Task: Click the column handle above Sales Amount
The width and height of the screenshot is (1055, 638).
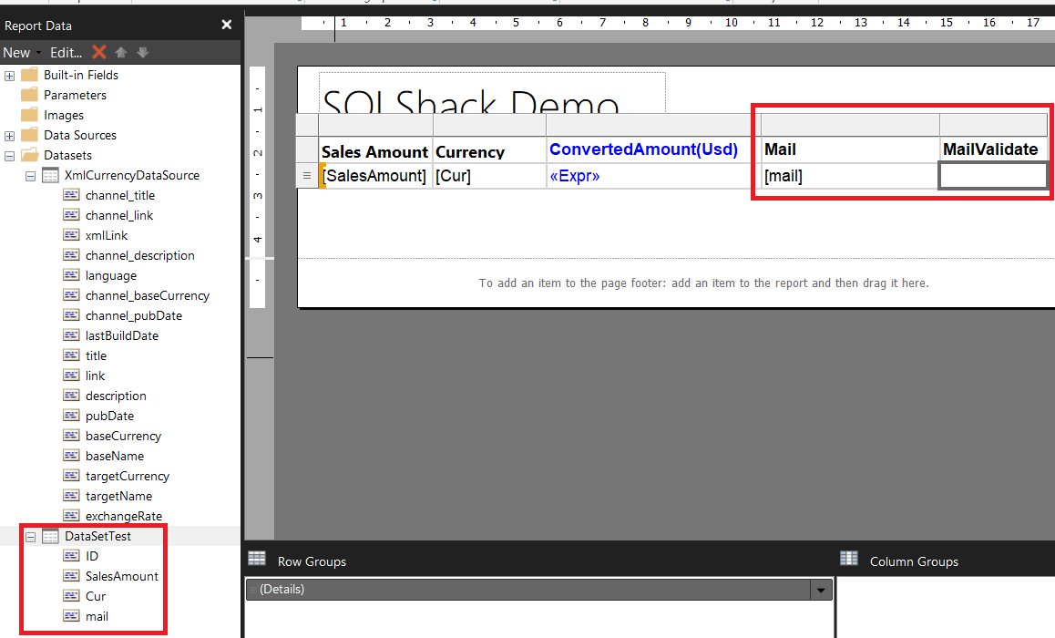Action: point(375,125)
